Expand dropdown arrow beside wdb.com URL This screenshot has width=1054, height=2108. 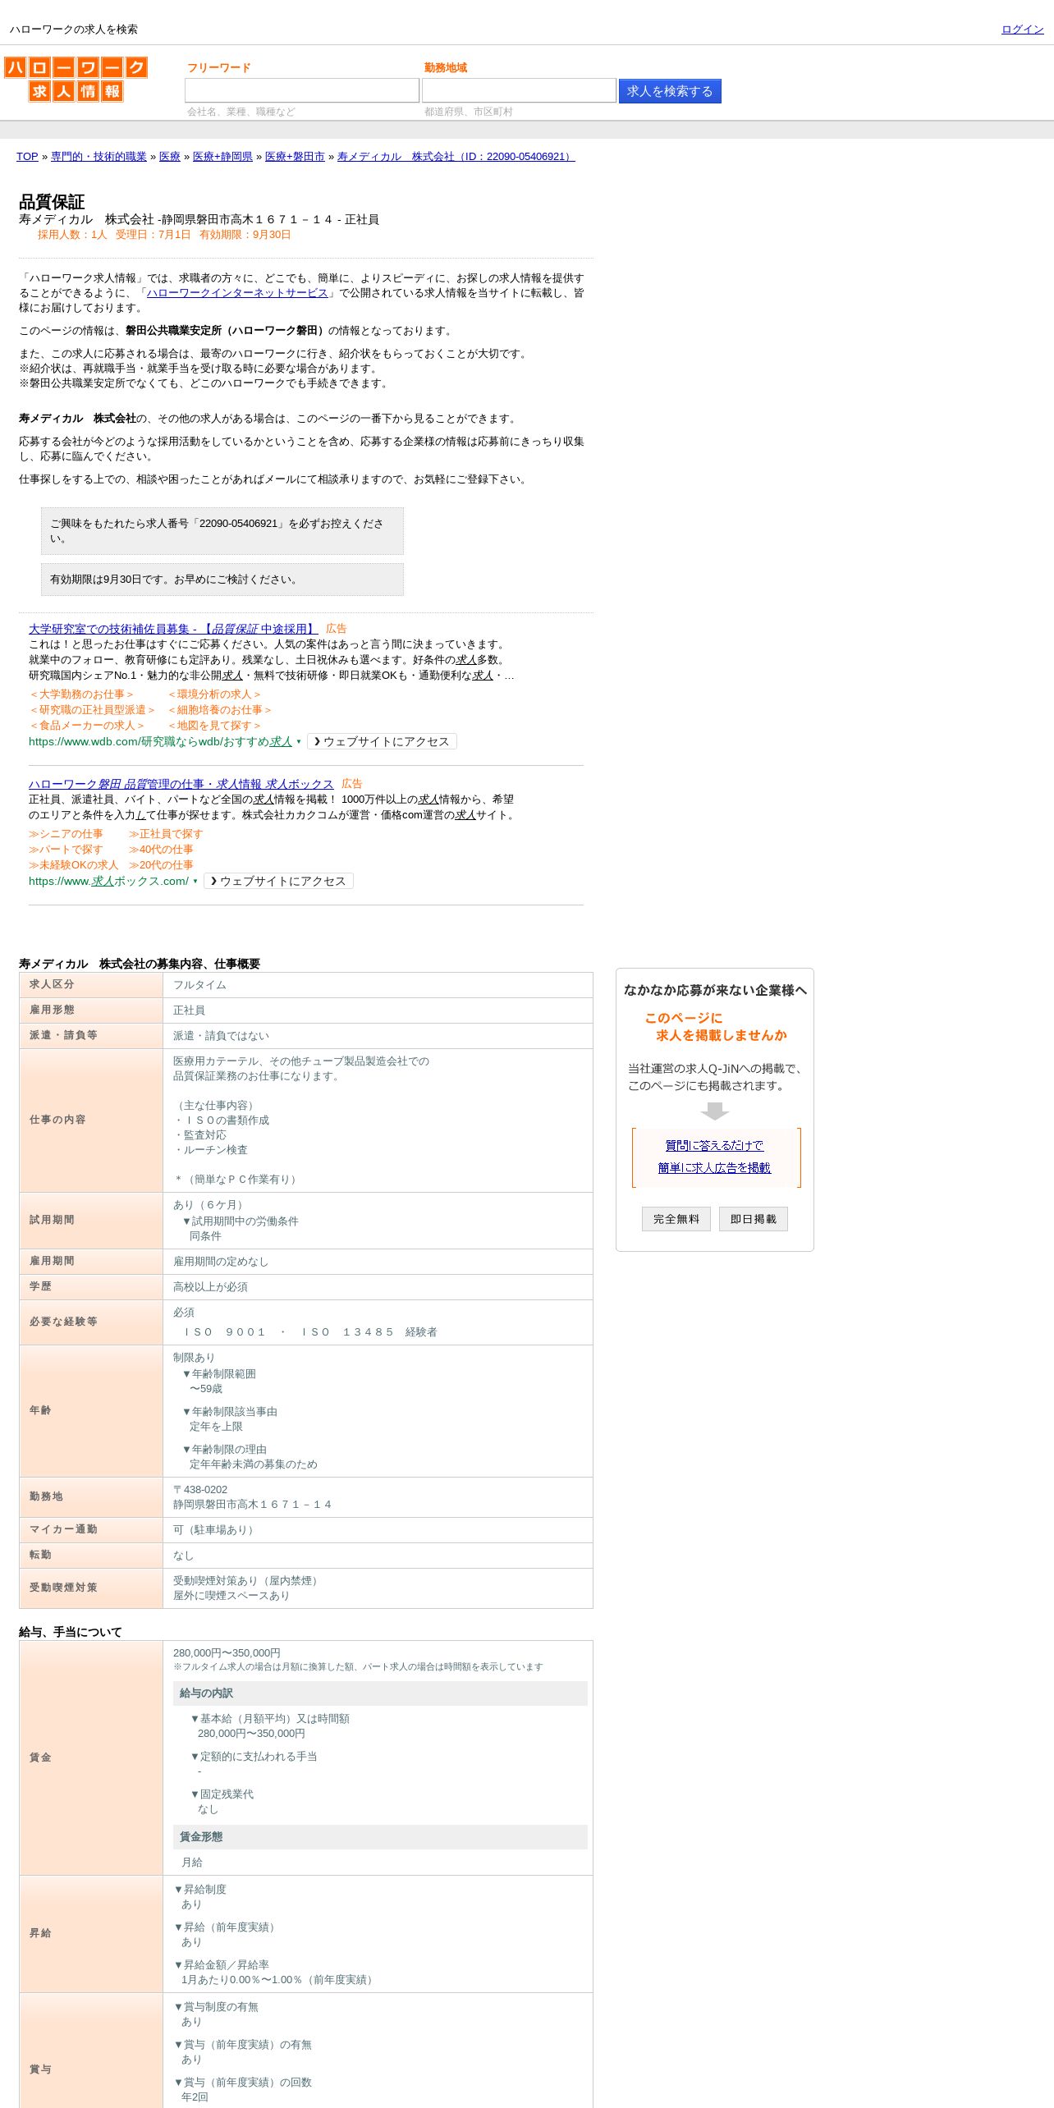[x=299, y=742]
